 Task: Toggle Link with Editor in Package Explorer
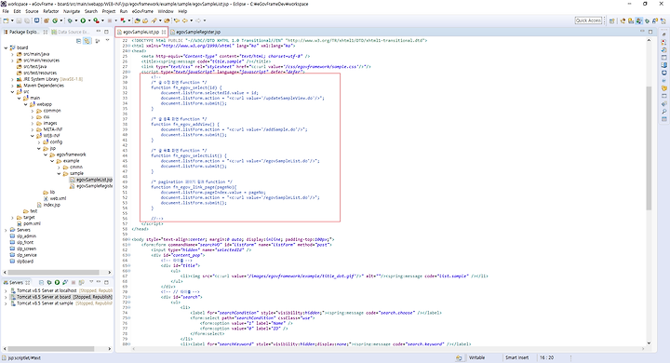(87, 41)
